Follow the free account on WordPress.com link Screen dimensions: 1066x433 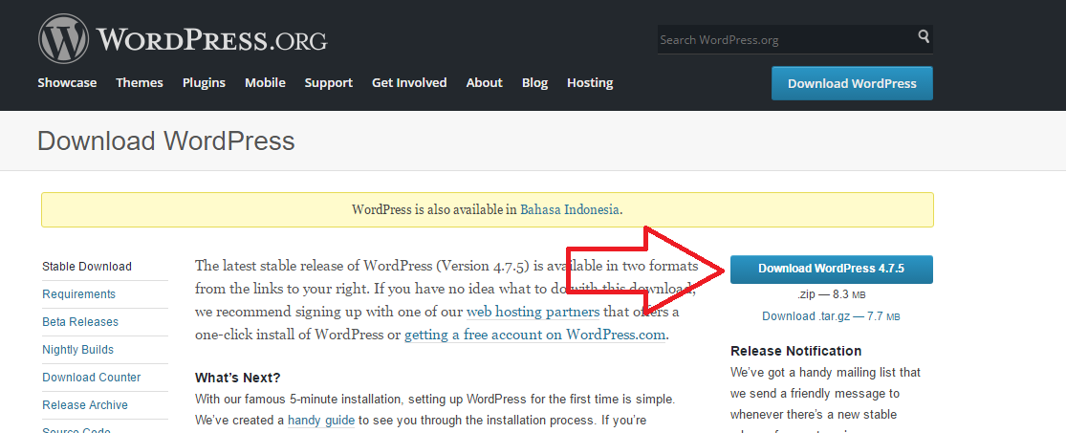(534, 336)
